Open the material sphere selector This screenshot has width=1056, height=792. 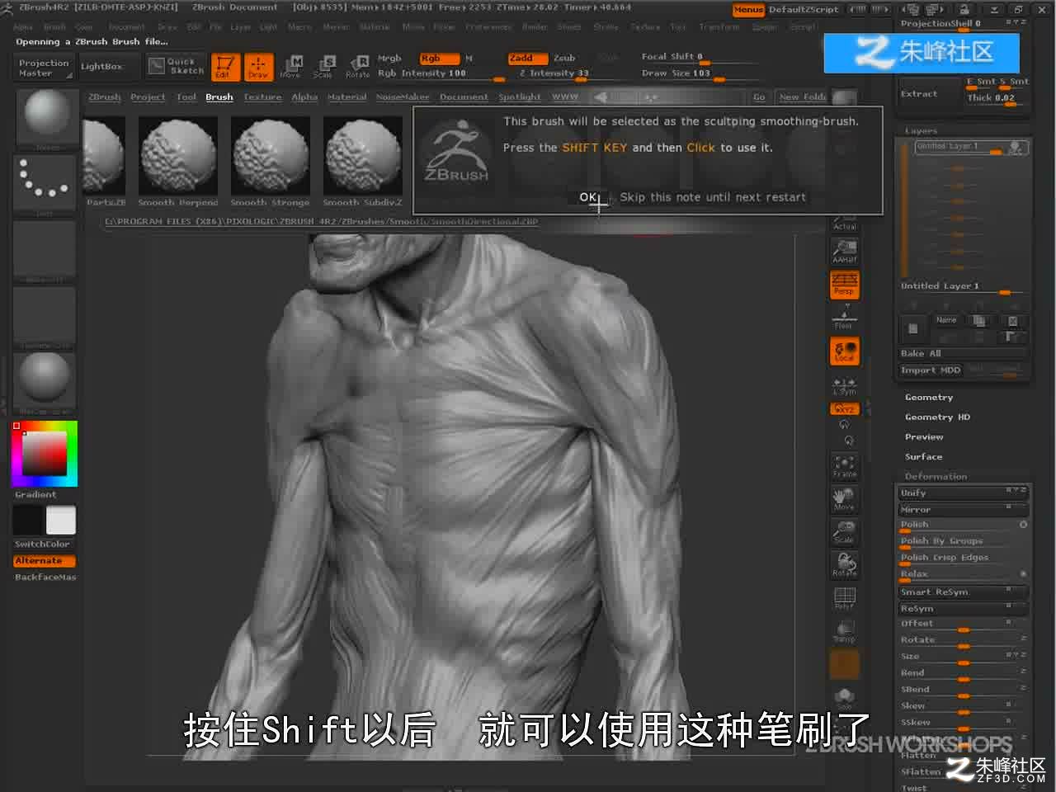coord(45,381)
